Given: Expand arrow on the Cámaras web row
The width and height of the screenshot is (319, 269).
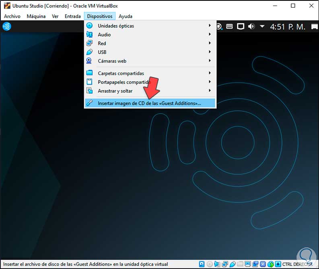Looking at the screenshot, I should pyautogui.click(x=210, y=61).
